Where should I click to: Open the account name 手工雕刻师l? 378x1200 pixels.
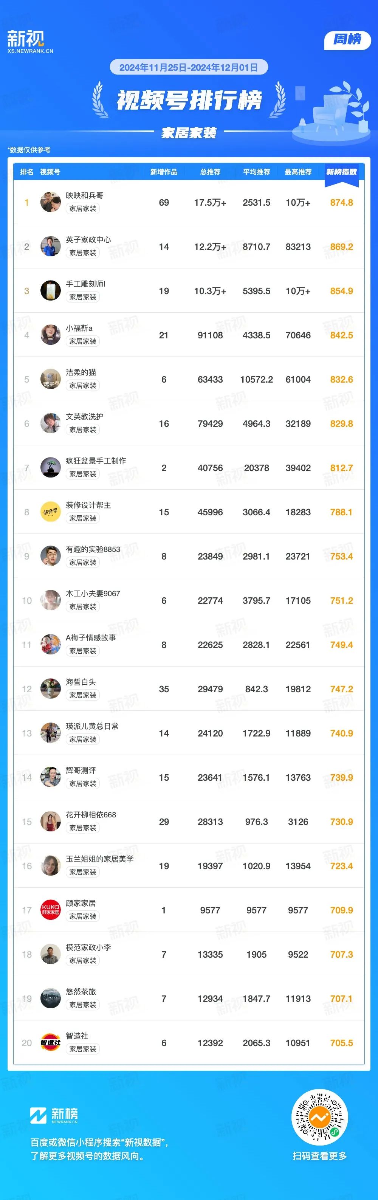click(86, 284)
